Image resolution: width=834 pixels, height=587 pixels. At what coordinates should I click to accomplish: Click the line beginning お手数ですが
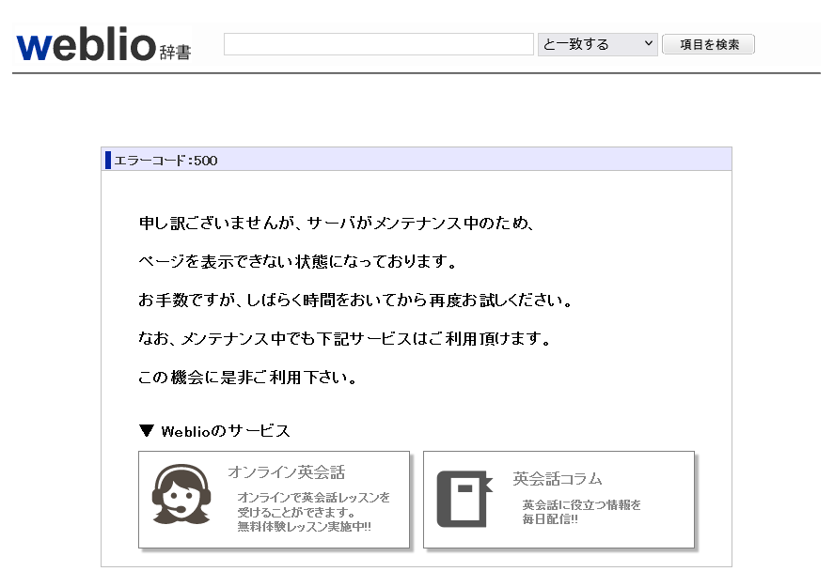pos(354,301)
